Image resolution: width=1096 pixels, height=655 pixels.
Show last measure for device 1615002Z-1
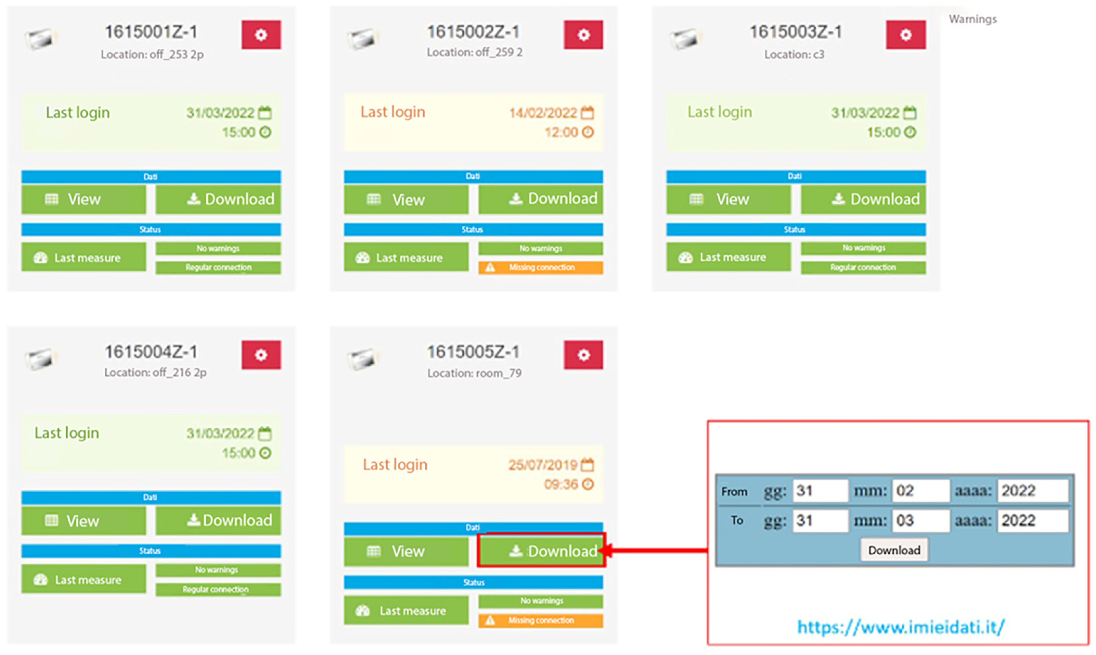(406, 258)
